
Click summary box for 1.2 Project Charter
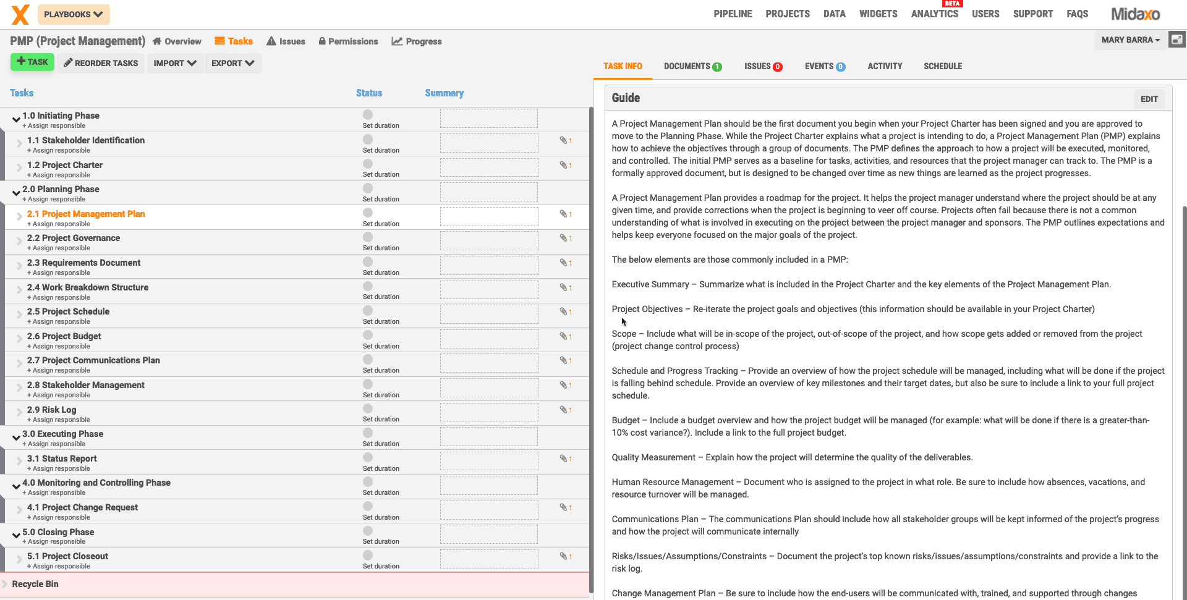(x=488, y=168)
